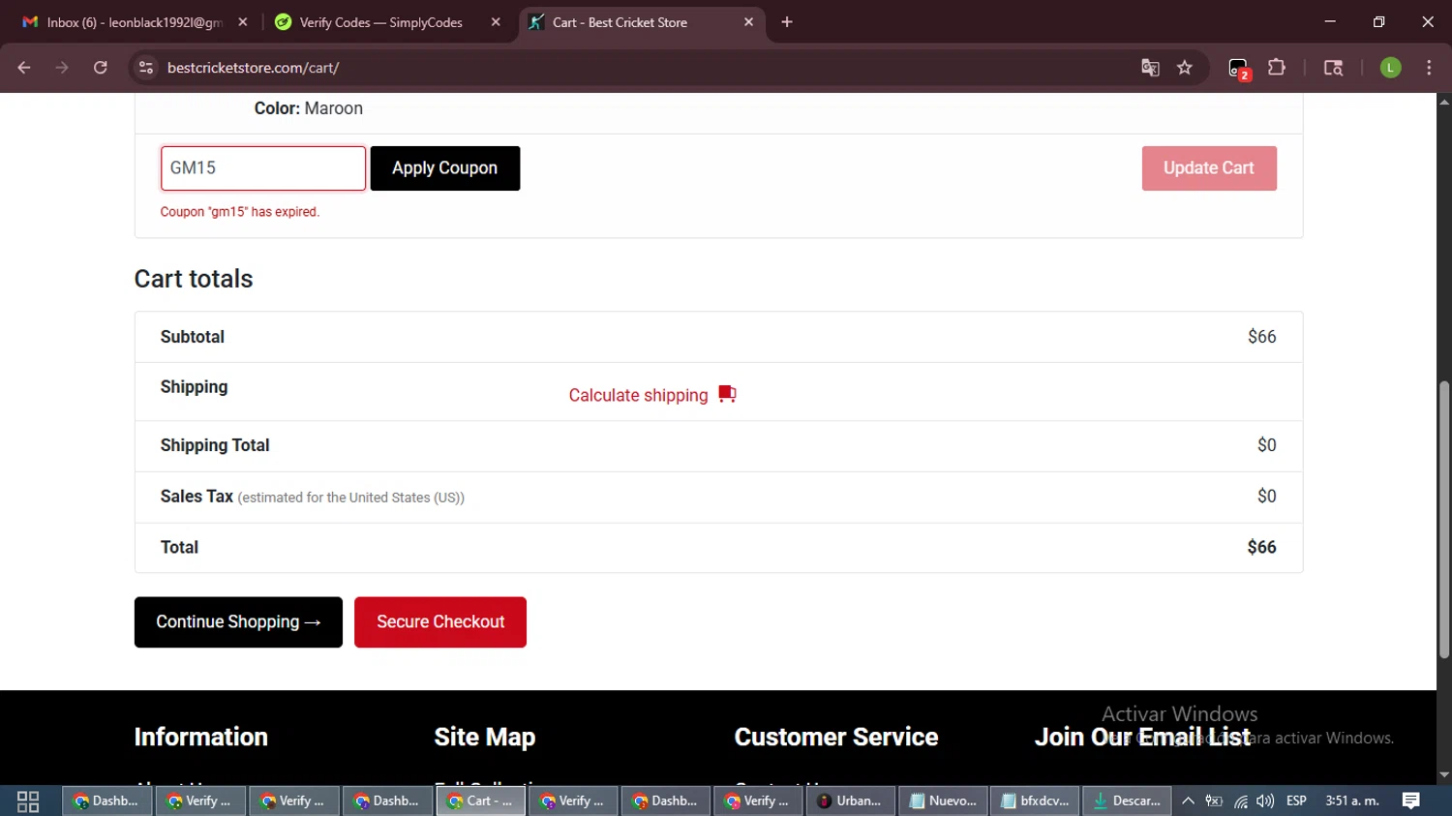Open Chrome's three-dot menu
This screenshot has width=1452, height=816.
click(1429, 68)
